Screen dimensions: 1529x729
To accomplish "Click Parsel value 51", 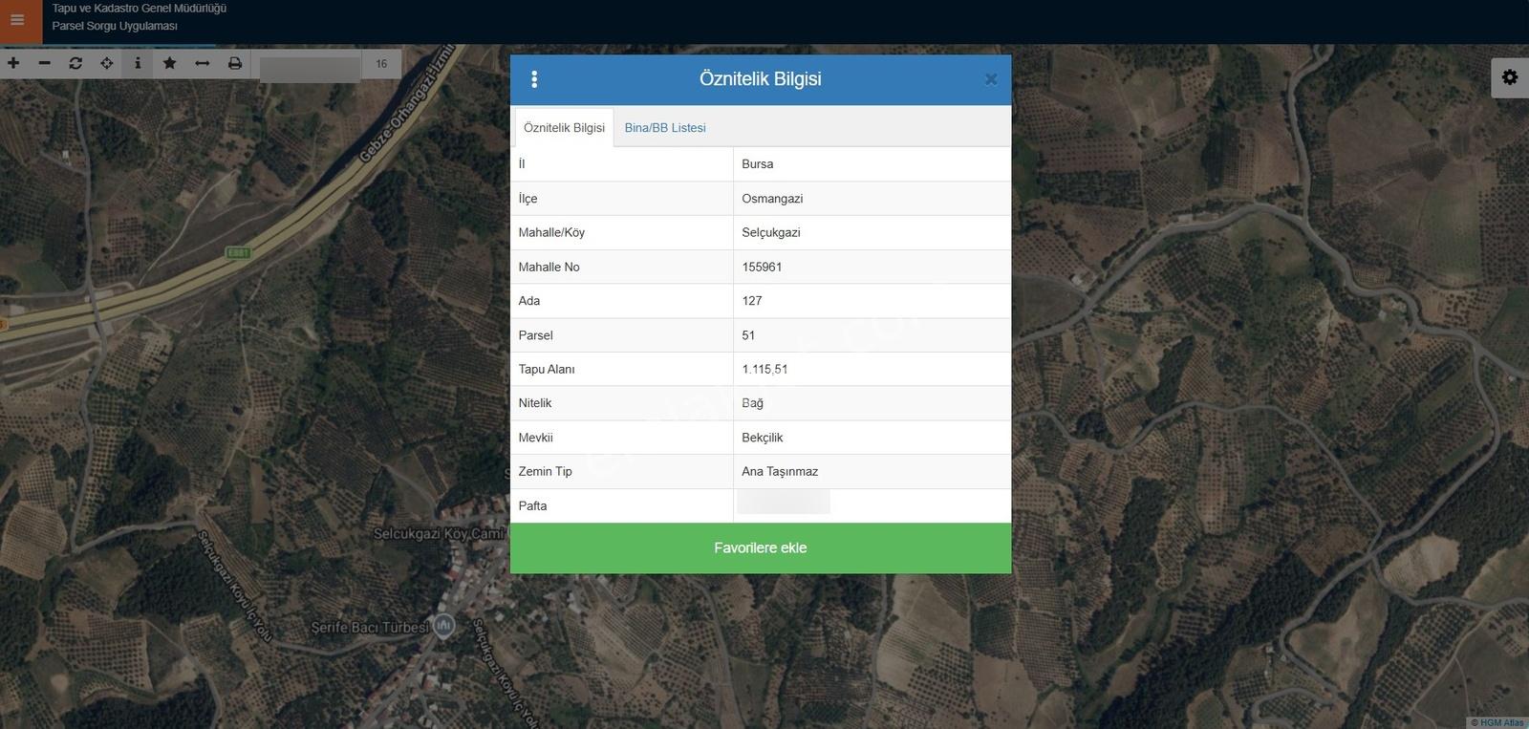I will [872, 335].
